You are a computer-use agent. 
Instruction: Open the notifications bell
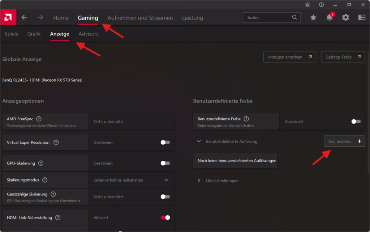tap(329, 17)
